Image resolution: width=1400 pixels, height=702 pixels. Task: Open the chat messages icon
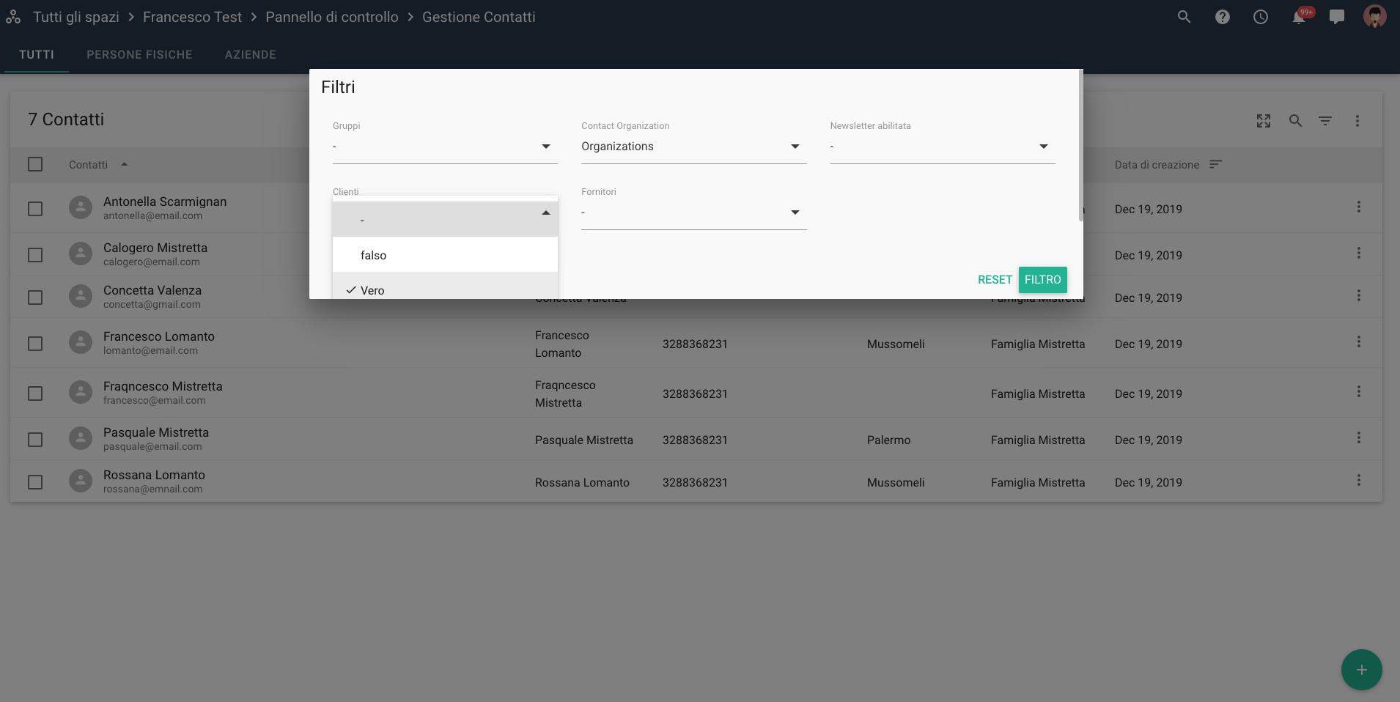[1336, 17]
